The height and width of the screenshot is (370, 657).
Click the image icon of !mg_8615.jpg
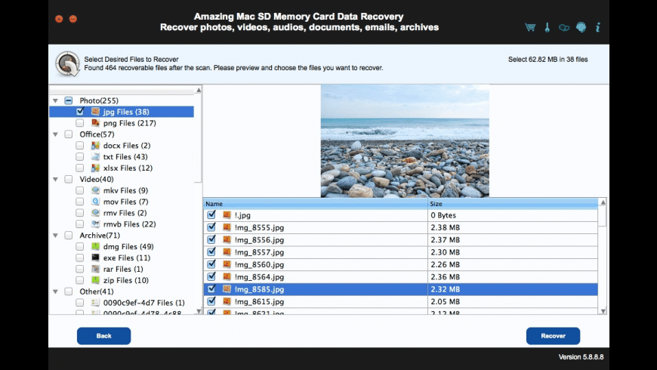pyautogui.click(x=227, y=301)
